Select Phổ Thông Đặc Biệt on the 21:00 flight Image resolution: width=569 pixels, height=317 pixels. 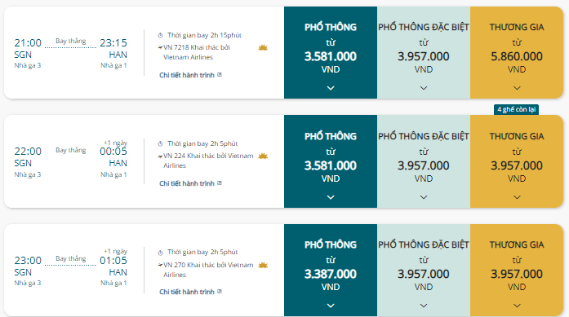(x=424, y=52)
